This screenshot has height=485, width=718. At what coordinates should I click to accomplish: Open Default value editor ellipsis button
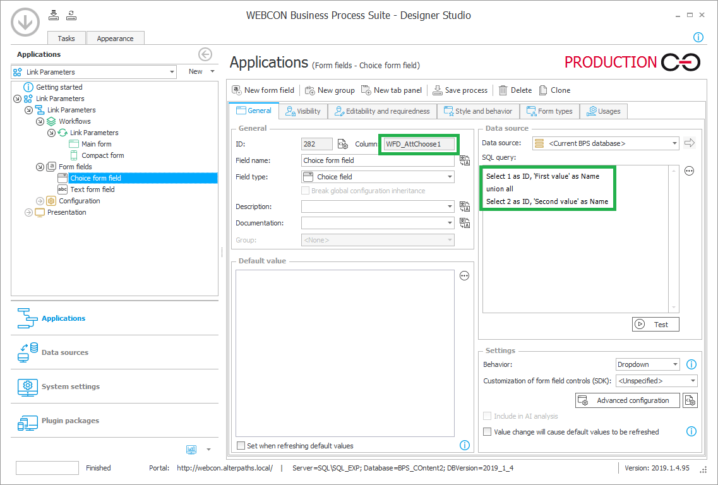tap(464, 276)
